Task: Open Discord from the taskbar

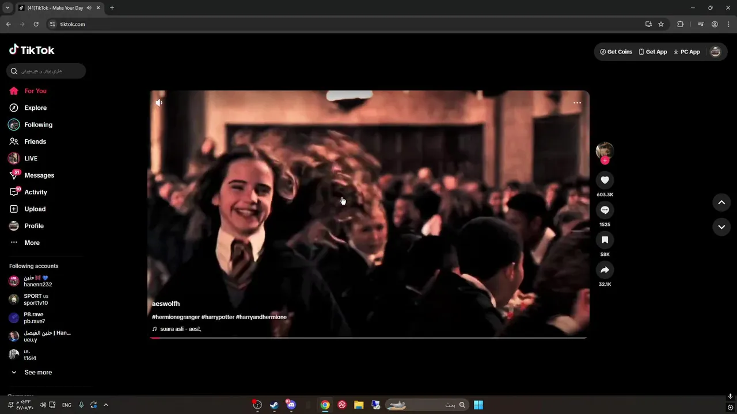Action: tap(291, 405)
